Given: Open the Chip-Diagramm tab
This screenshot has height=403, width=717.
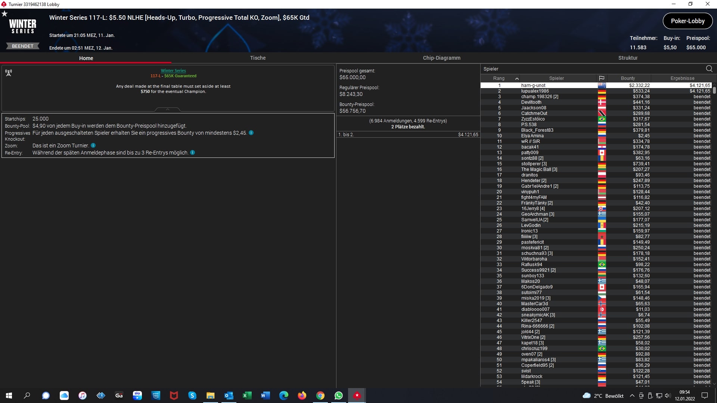Looking at the screenshot, I should coord(441,58).
